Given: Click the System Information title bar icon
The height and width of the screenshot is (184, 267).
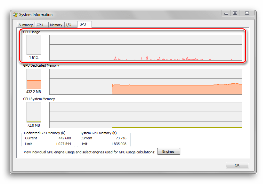Looking at the screenshot, I should click(15, 15).
